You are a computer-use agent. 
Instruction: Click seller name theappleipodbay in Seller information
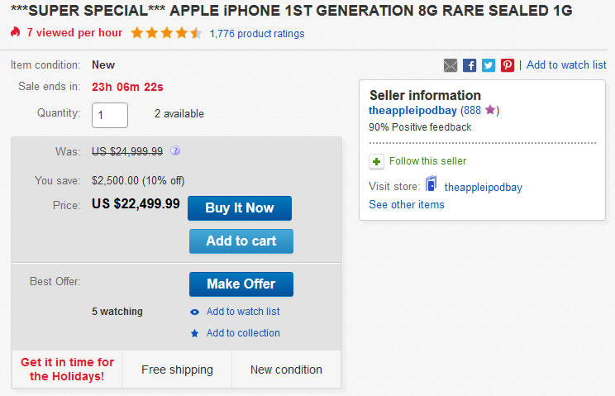tap(413, 111)
